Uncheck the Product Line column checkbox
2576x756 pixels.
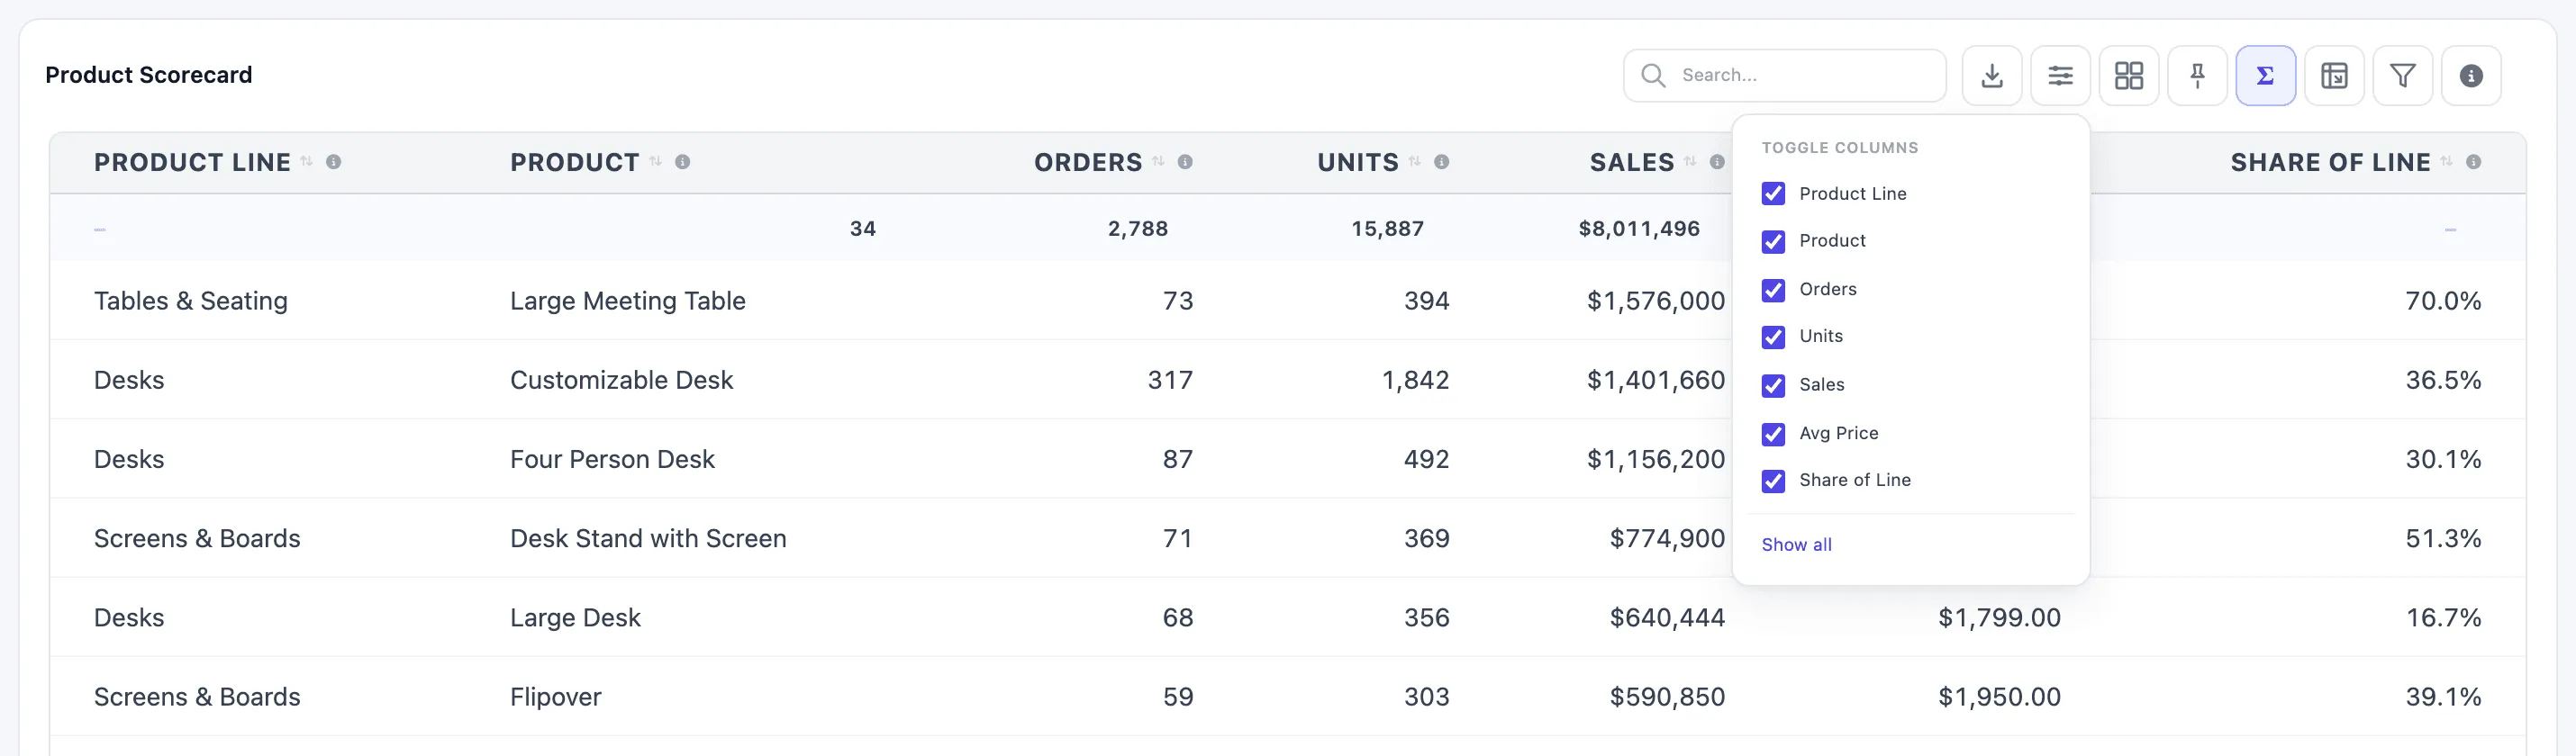1773,193
